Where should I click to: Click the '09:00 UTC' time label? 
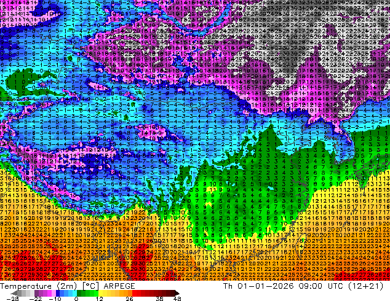coord(320,286)
